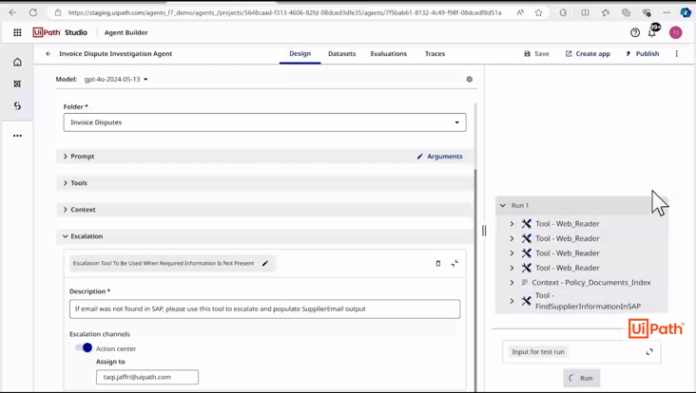
Task: Expand the Tool - FindSupplierInformationInSAP row
Action: point(512,301)
